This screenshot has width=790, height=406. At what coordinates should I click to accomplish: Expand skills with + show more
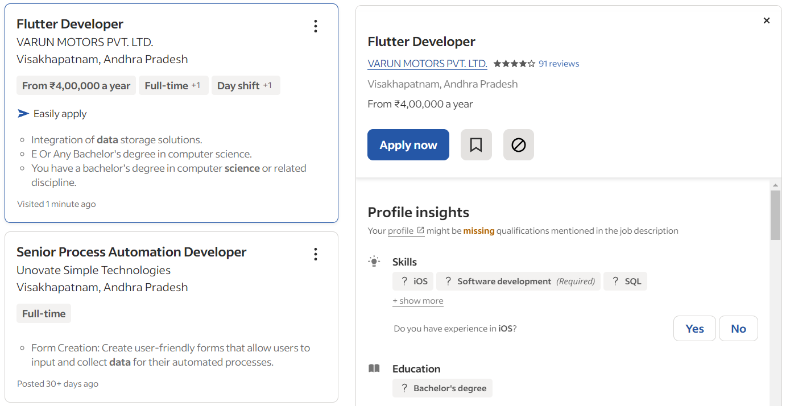pos(418,301)
